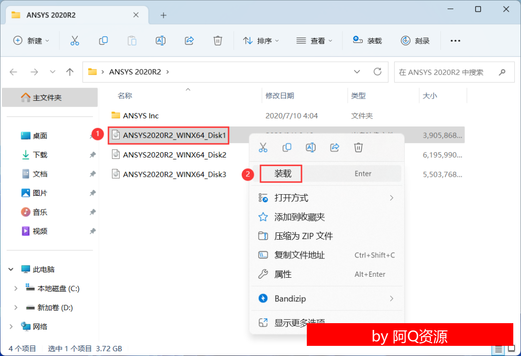Open the 查看 view dropdown
Viewport: 521px width, 356px height.
pos(314,41)
